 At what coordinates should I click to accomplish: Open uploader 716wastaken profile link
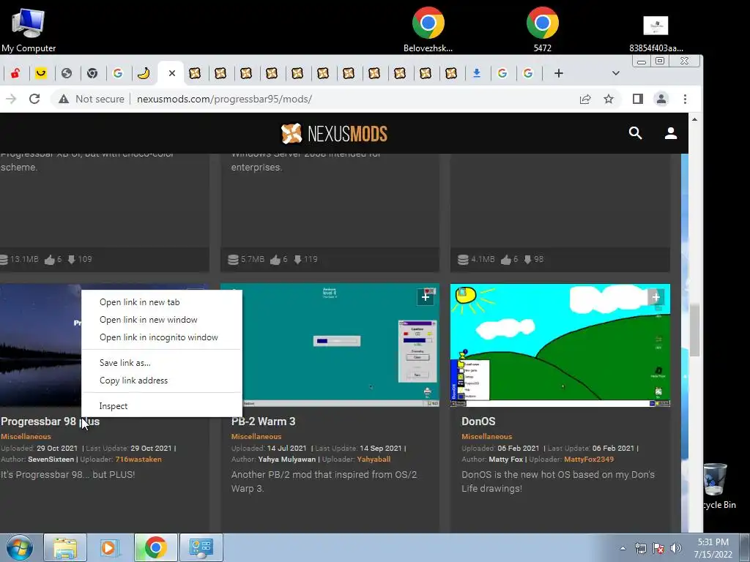pos(138,460)
